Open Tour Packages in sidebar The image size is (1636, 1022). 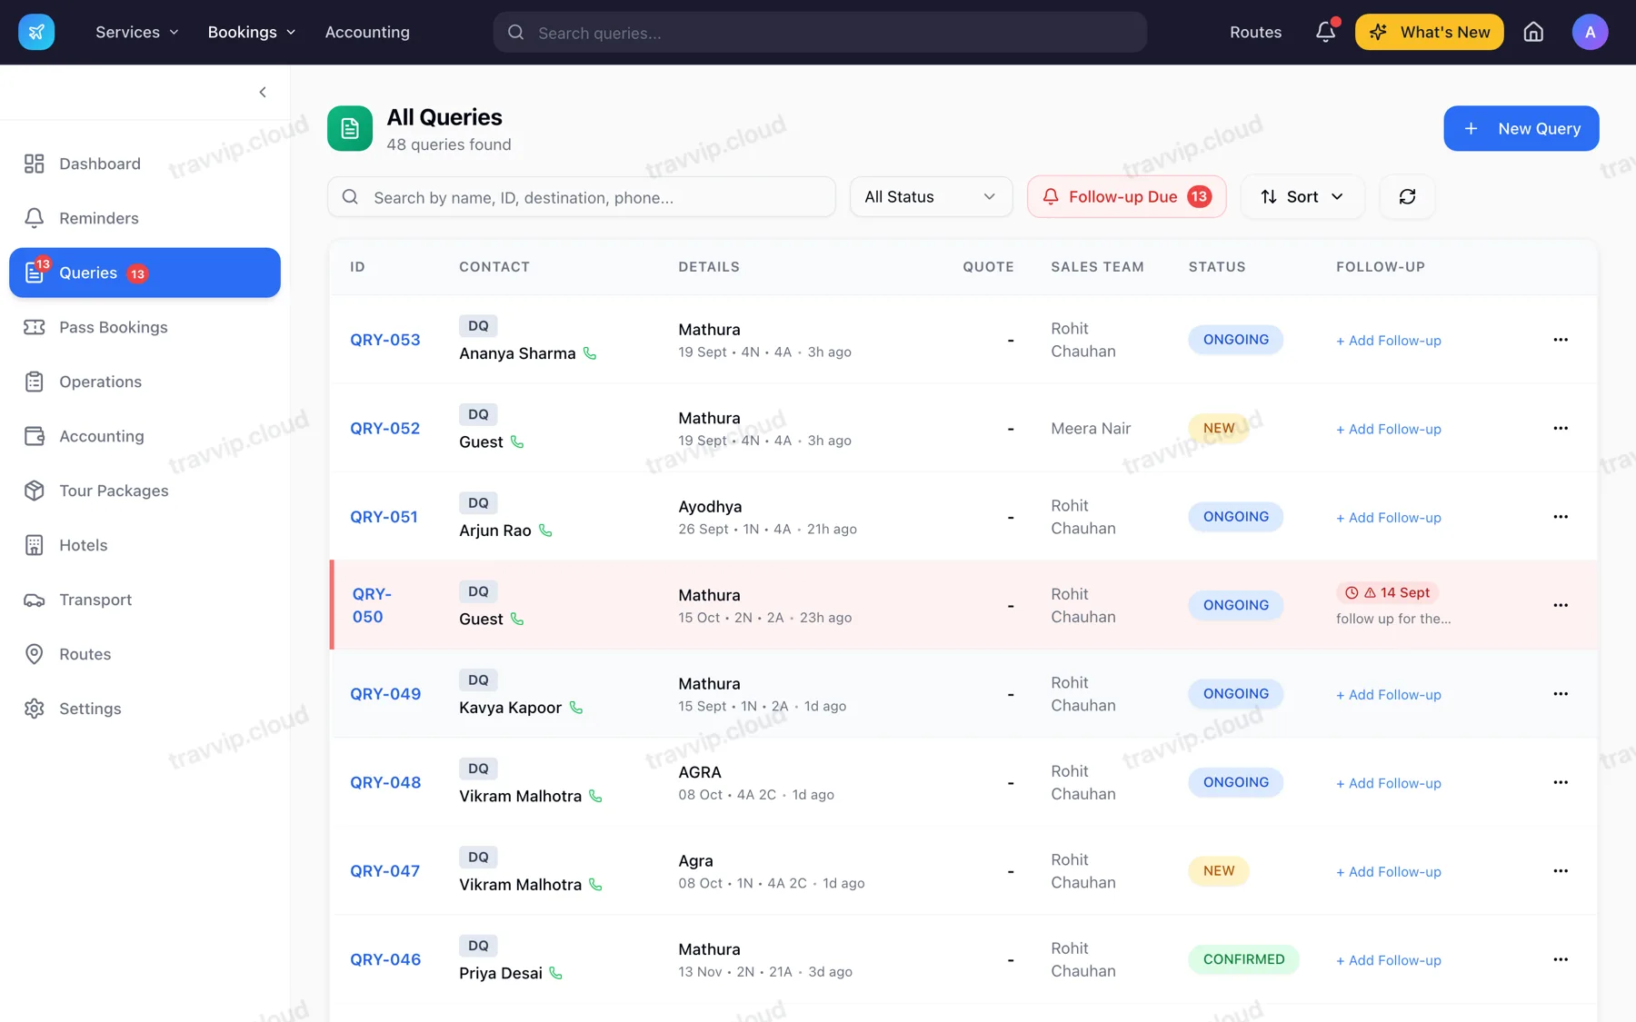coord(145,491)
